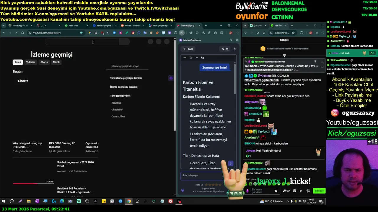Open the fluxer.gg/NcebIKh6 link in chat
The image size is (378, 212).
click(x=261, y=80)
